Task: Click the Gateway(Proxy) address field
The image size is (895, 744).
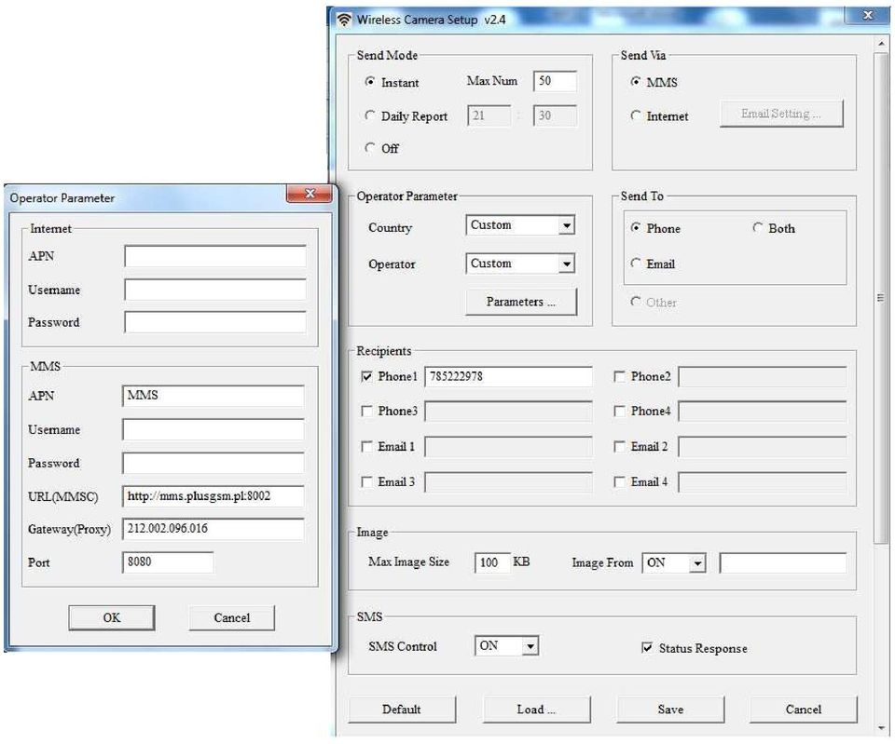Action: click(x=213, y=529)
